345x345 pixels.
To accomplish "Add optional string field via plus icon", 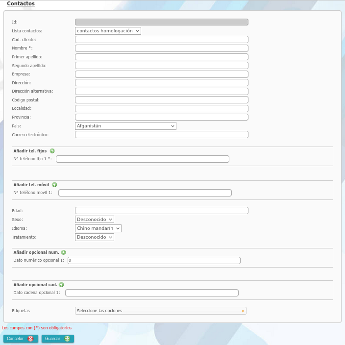I will [x=61, y=285].
